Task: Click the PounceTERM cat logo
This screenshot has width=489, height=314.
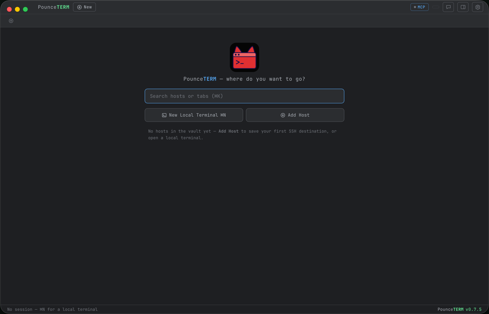Action: (x=244, y=57)
